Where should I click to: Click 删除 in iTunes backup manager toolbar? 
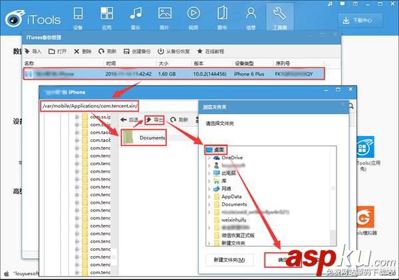point(82,51)
